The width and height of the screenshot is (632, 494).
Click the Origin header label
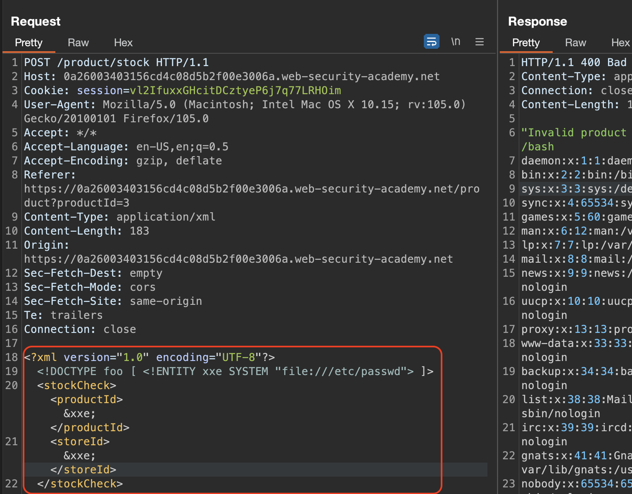(47, 245)
